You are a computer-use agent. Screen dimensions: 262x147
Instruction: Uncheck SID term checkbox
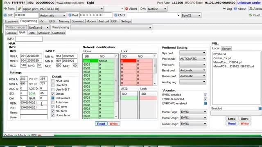click(53, 107)
